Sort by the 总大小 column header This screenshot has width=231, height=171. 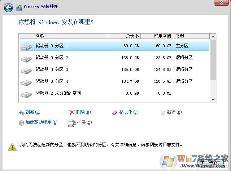pos(124,36)
